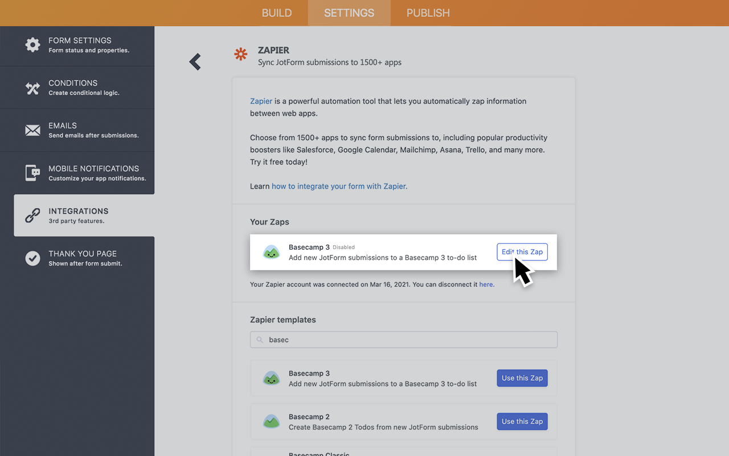Disconnect Zapier via the here link
729x456 pixels.
486,284
